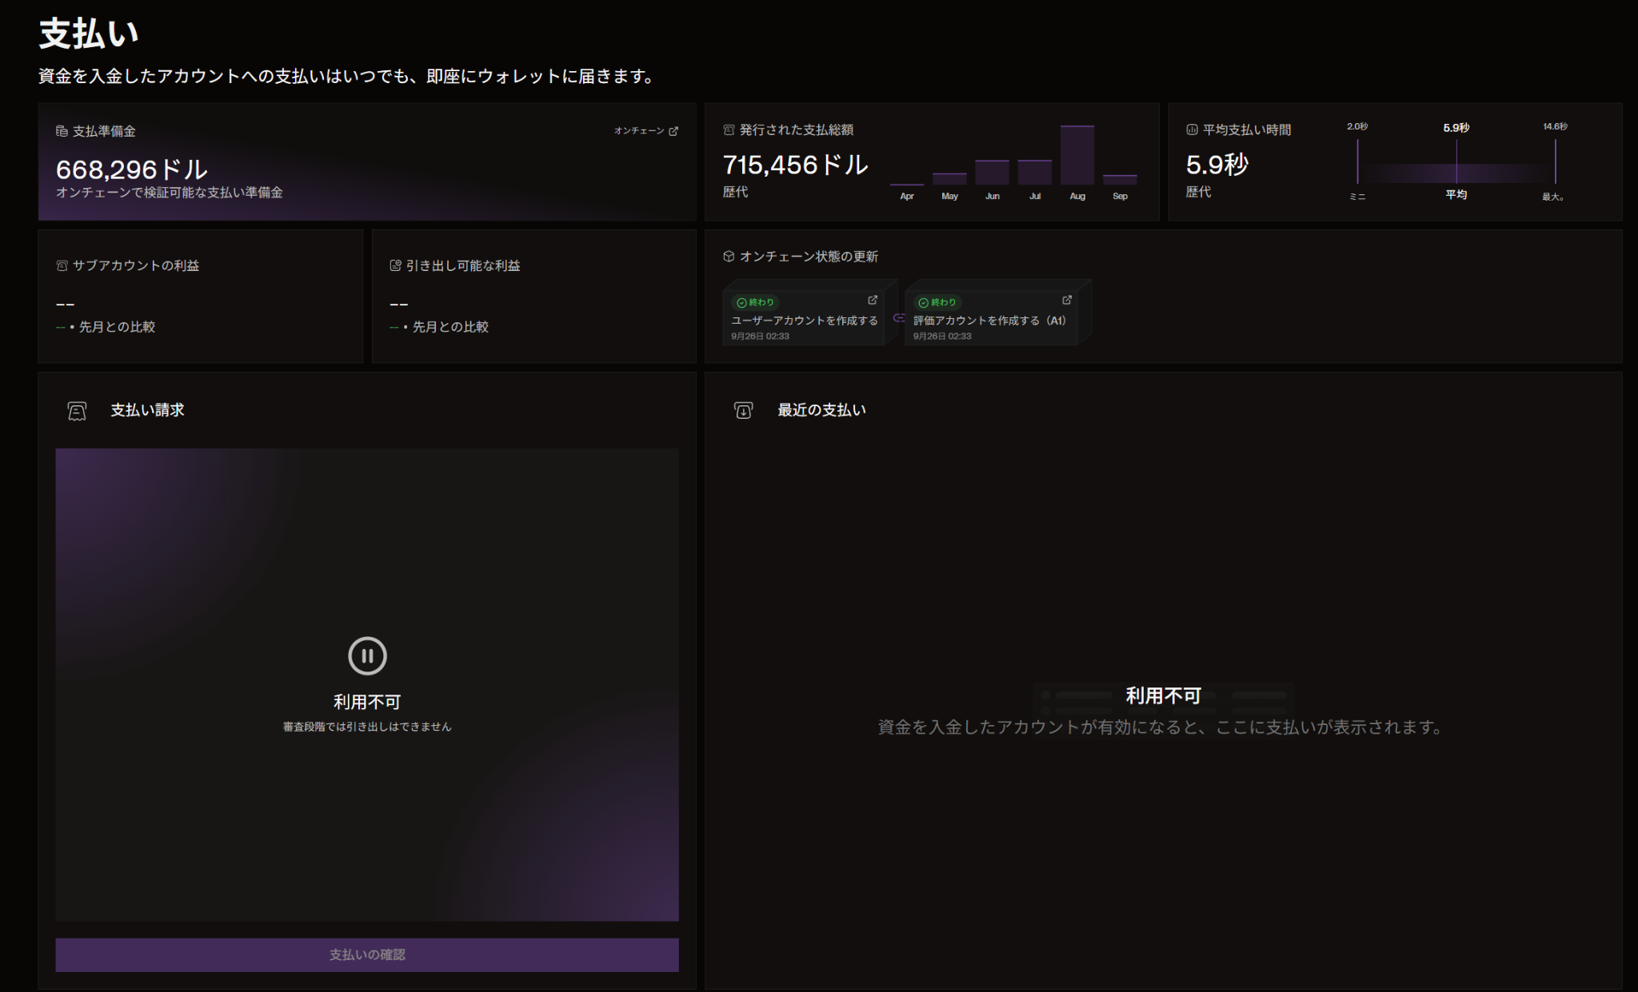Click the 14.6秒 maximum marker line
This screenshot has height=992, width=1638.
1555,161
